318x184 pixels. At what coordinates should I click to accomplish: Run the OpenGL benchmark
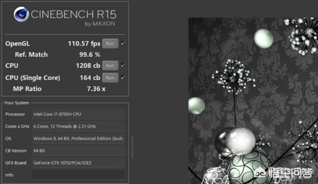pyautogui.click(x=110, y=44)
